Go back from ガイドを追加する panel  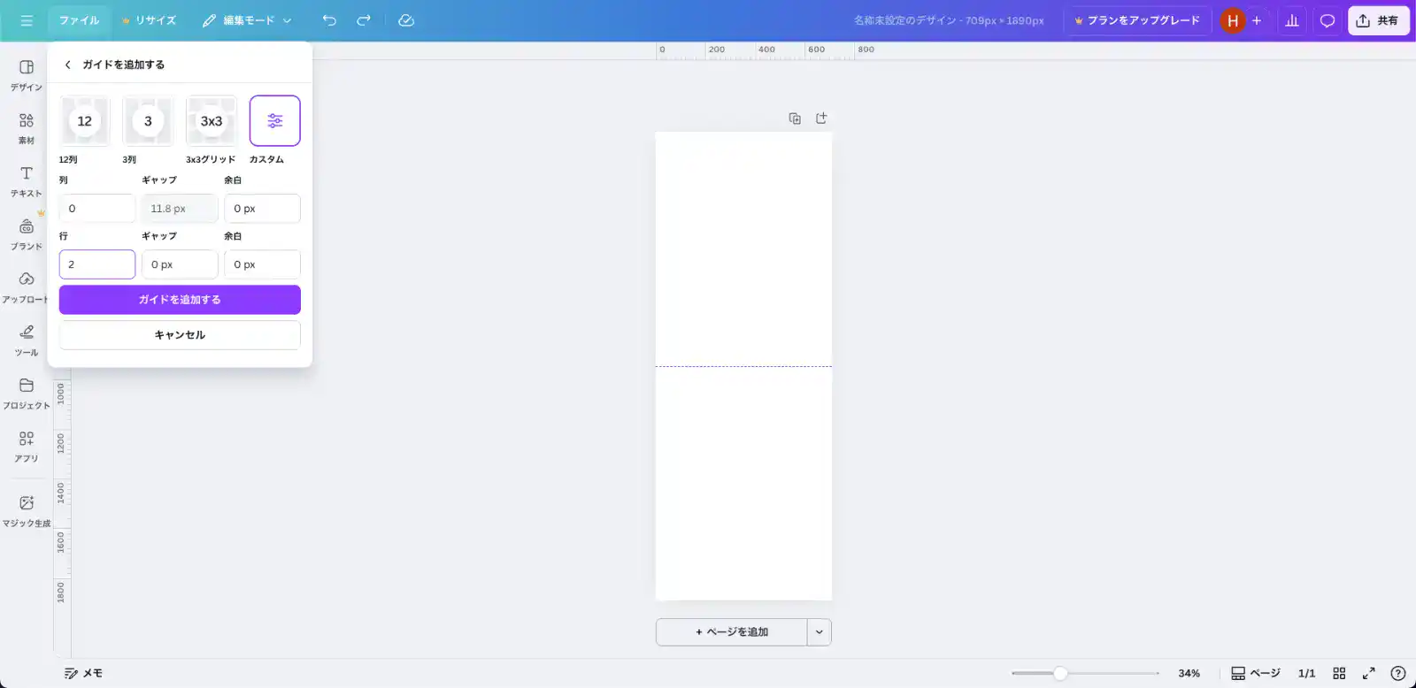pyautogui.click(x=68, y=65)
